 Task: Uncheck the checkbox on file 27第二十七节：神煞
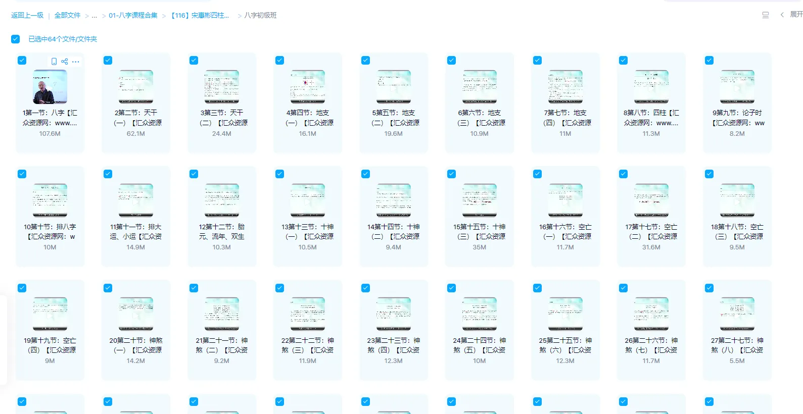coord(709,288)
